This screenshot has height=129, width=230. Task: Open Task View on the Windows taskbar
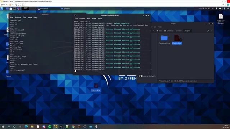pos(20,126)
